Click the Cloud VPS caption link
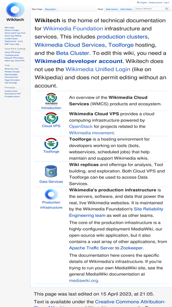The height and width of the screenshot is (307, 172). point(51,126)
